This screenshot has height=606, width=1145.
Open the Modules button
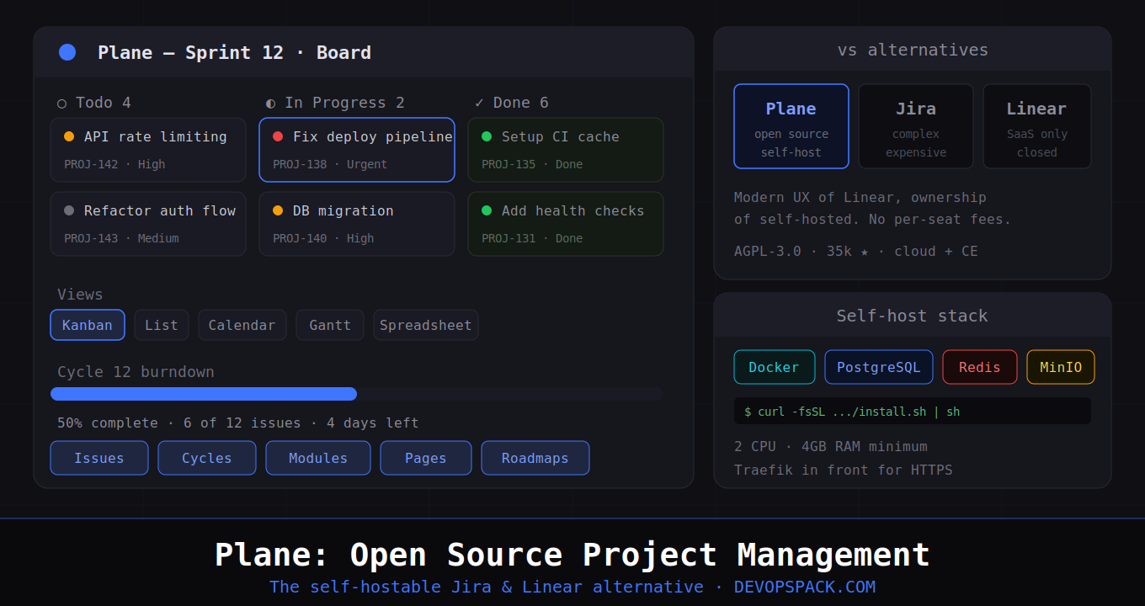coord(318,458)
